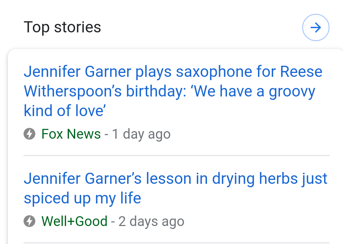This screenshot has width=343, height=244.
Task: Select the Fox News source label
Action: coord(71,134)
